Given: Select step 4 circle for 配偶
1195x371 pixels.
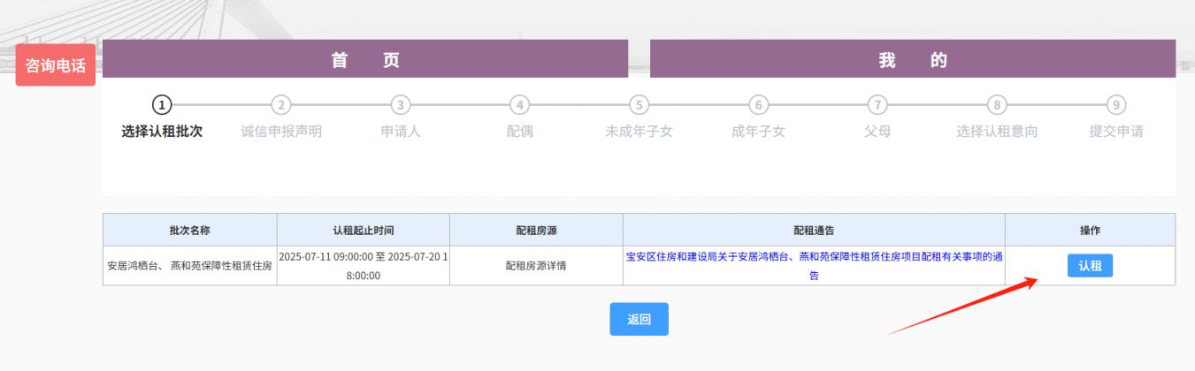Looking at the screenshot, I should [520, 104].
